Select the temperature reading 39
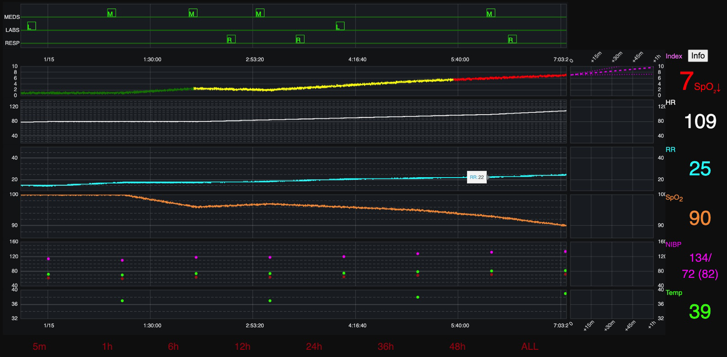The height and width of the screenshot is (357, 727). [x=700, y=312]
